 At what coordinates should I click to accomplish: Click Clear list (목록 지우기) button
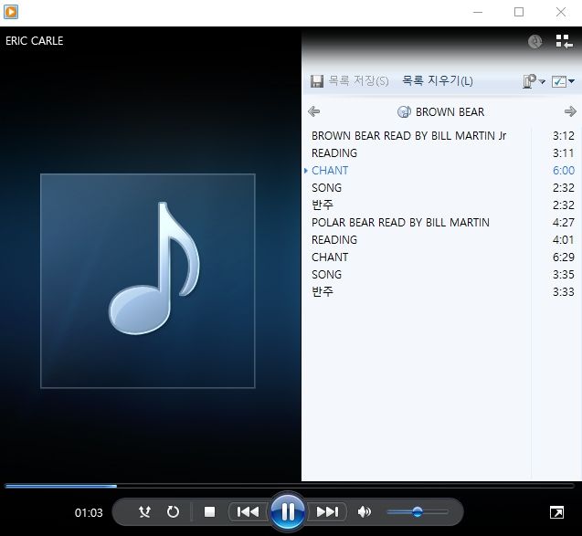(438, 81)
